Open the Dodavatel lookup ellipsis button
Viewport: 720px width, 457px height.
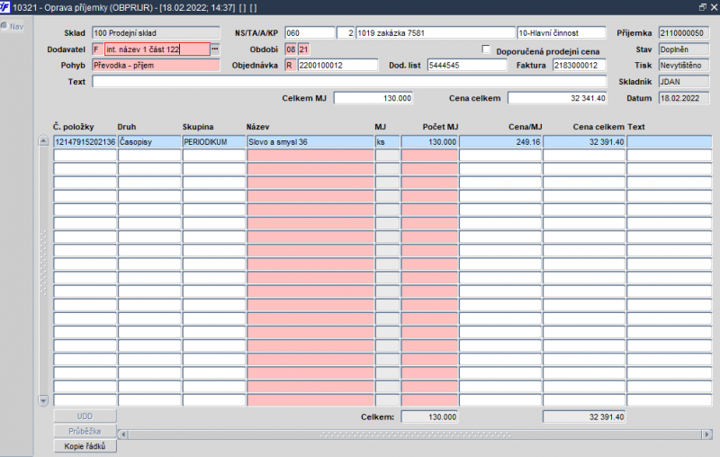(214, 49)
